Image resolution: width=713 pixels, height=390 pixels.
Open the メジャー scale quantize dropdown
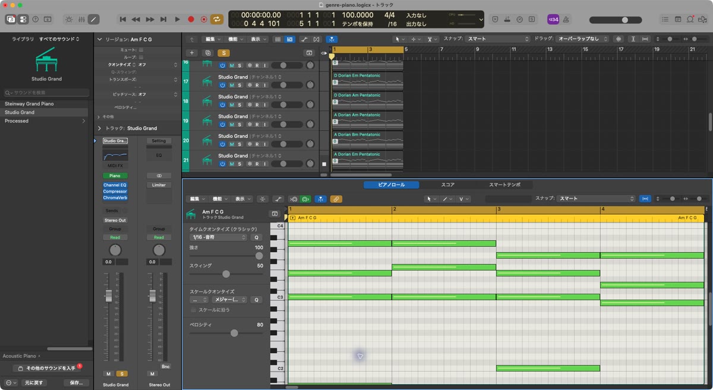(229, 300)
